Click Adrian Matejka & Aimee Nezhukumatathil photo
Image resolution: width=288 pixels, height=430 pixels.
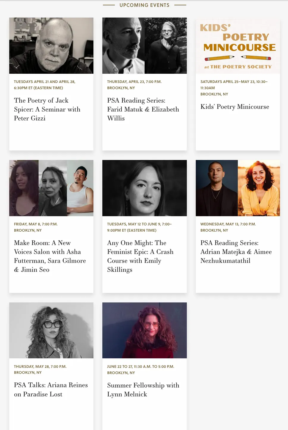[238, 188]
